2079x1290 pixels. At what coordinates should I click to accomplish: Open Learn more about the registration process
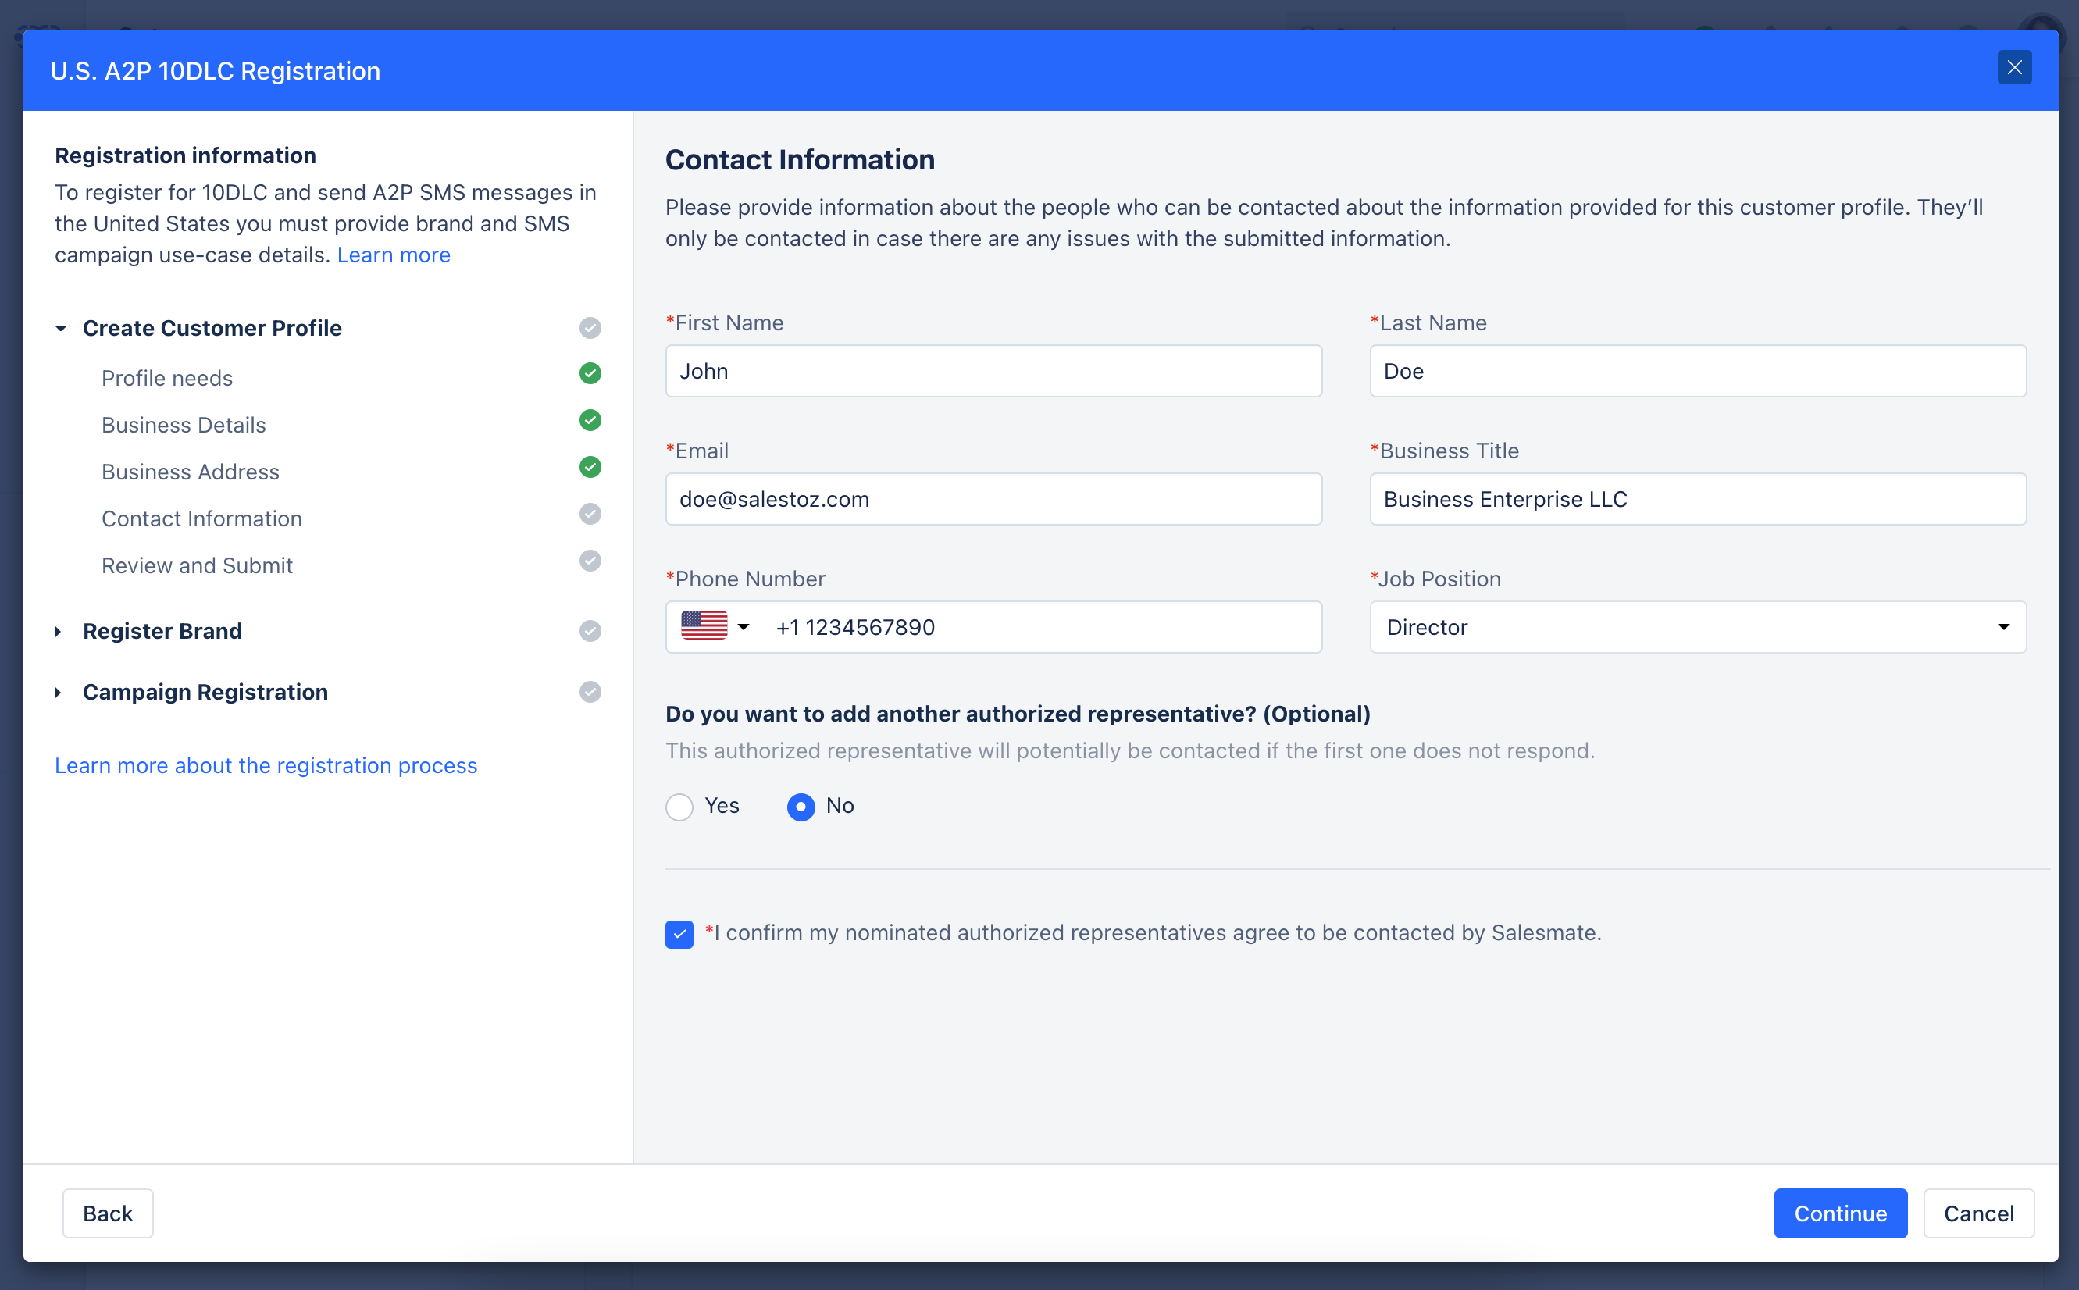[x=266, y=765]
